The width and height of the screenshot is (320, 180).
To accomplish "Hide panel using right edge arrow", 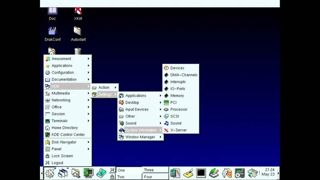I will click(278, 173).
